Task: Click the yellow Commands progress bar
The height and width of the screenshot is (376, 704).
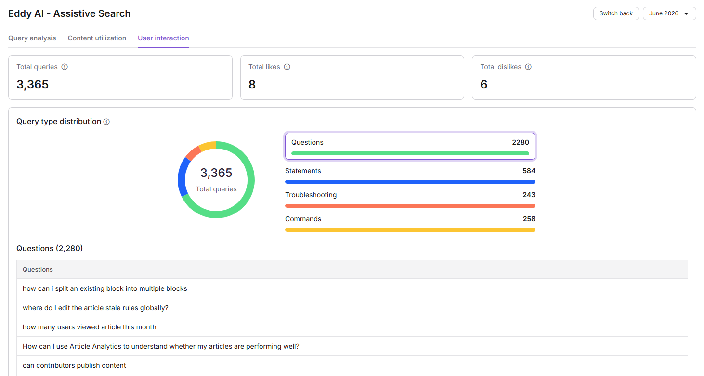Action: point(410,230)
